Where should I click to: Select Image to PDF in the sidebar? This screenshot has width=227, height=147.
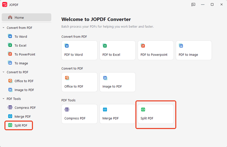click(24, 90)
